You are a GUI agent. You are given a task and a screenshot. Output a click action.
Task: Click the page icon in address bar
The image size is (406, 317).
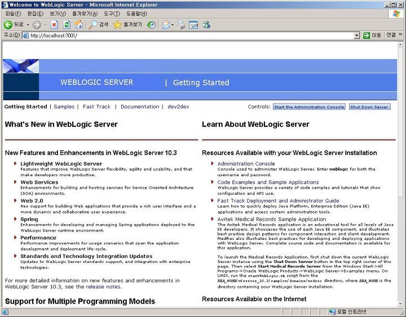pyautogui.click(x=25, y=35)
